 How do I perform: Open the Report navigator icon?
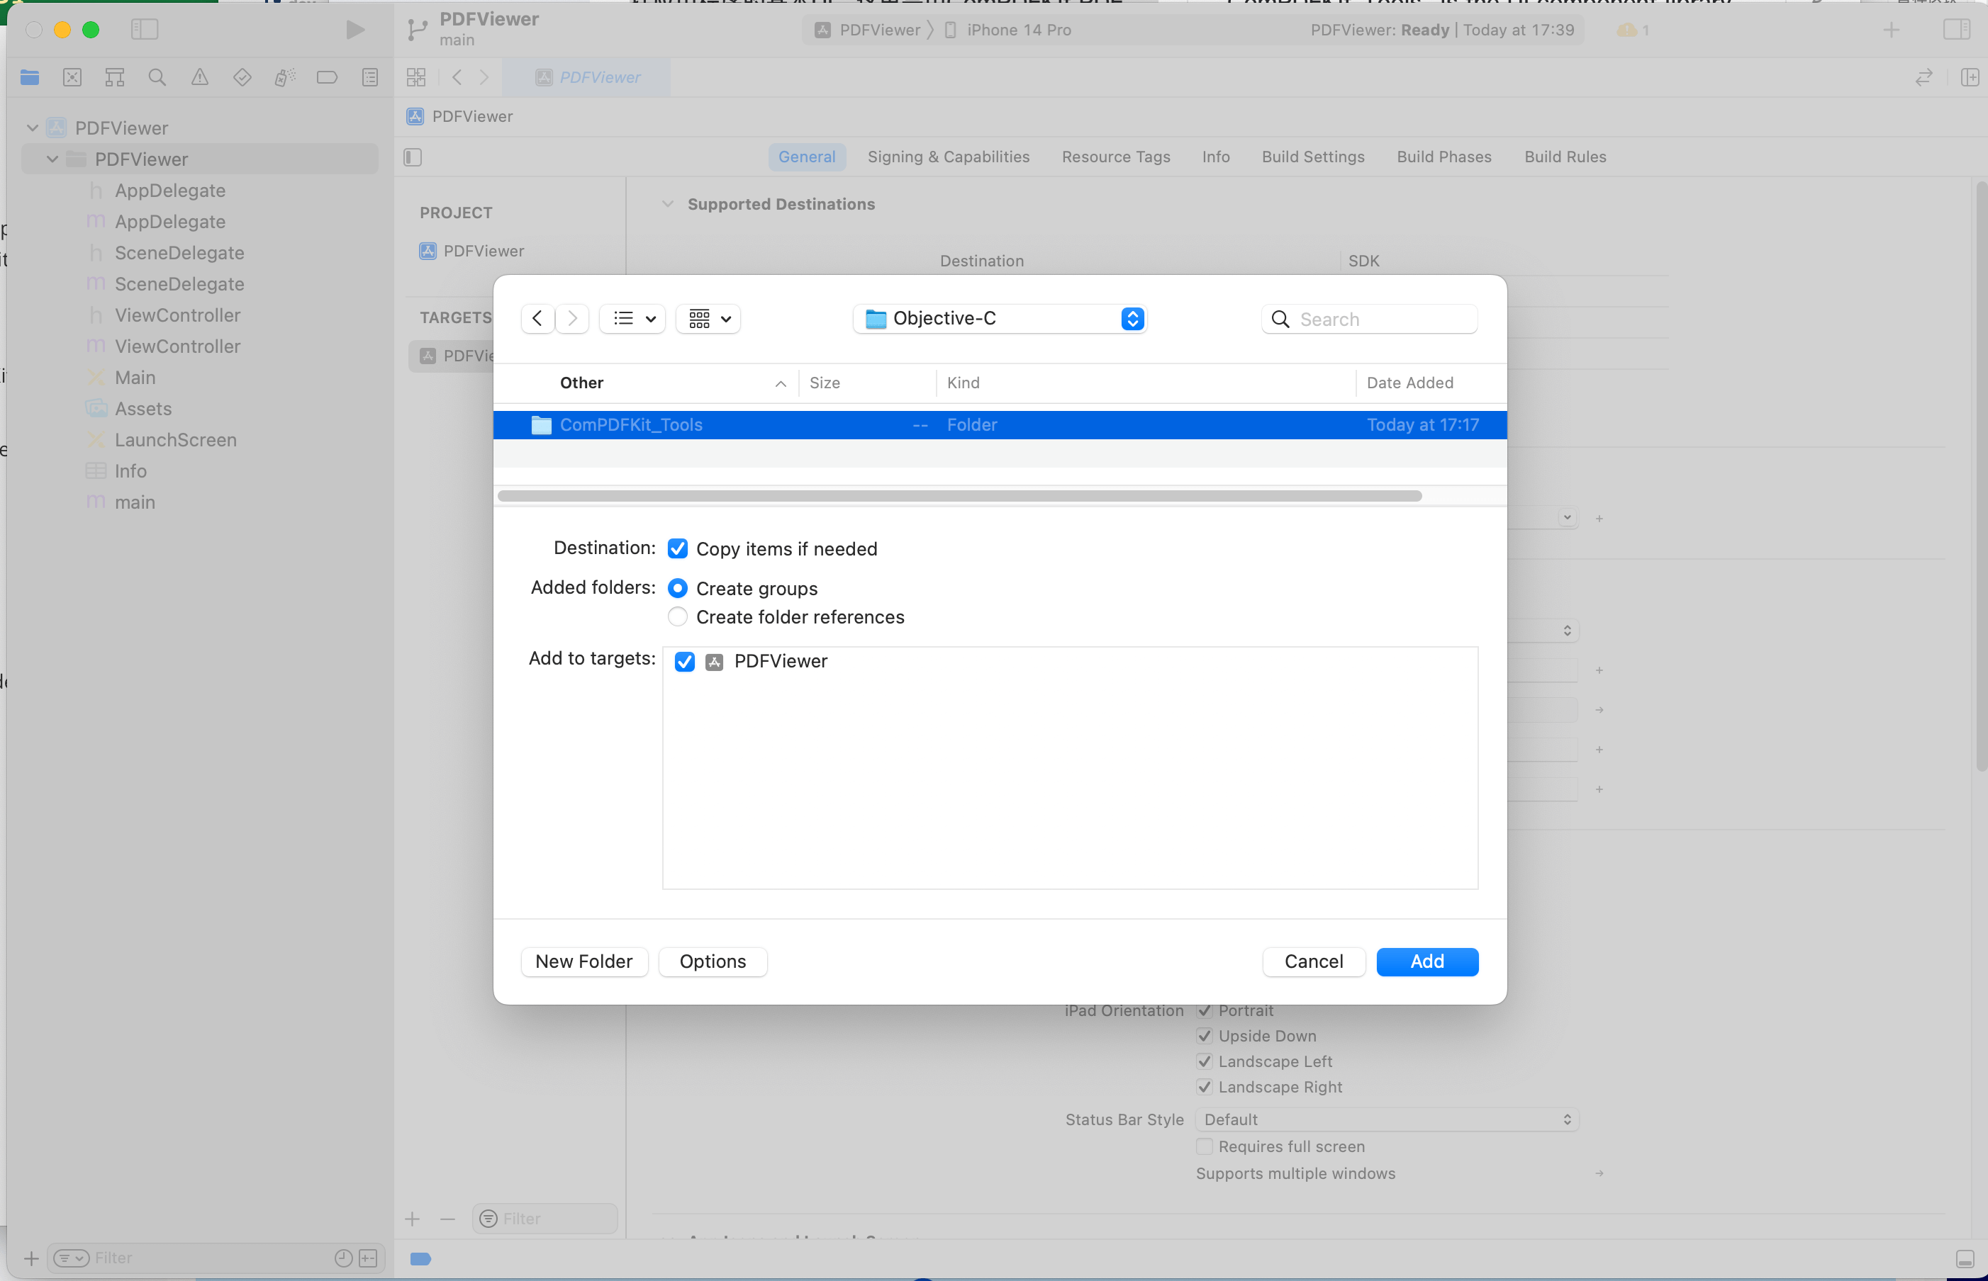pos(370,77)
